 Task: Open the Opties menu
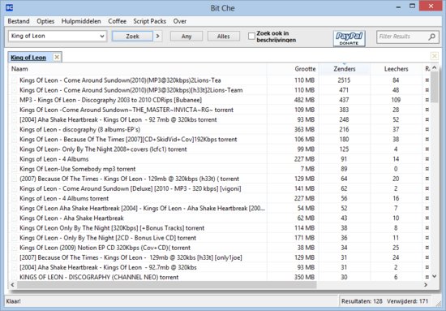(45, 21)
